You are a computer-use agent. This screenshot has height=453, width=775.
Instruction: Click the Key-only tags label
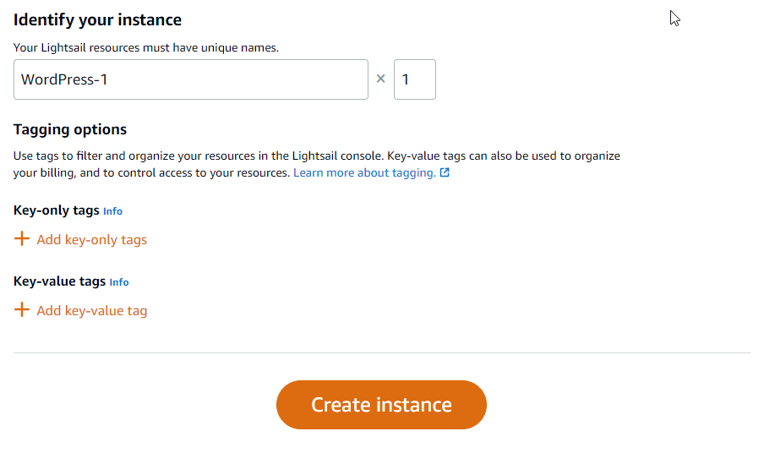point(57,210)
